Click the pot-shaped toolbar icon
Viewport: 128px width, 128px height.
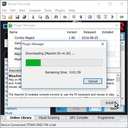pos(65,17)
